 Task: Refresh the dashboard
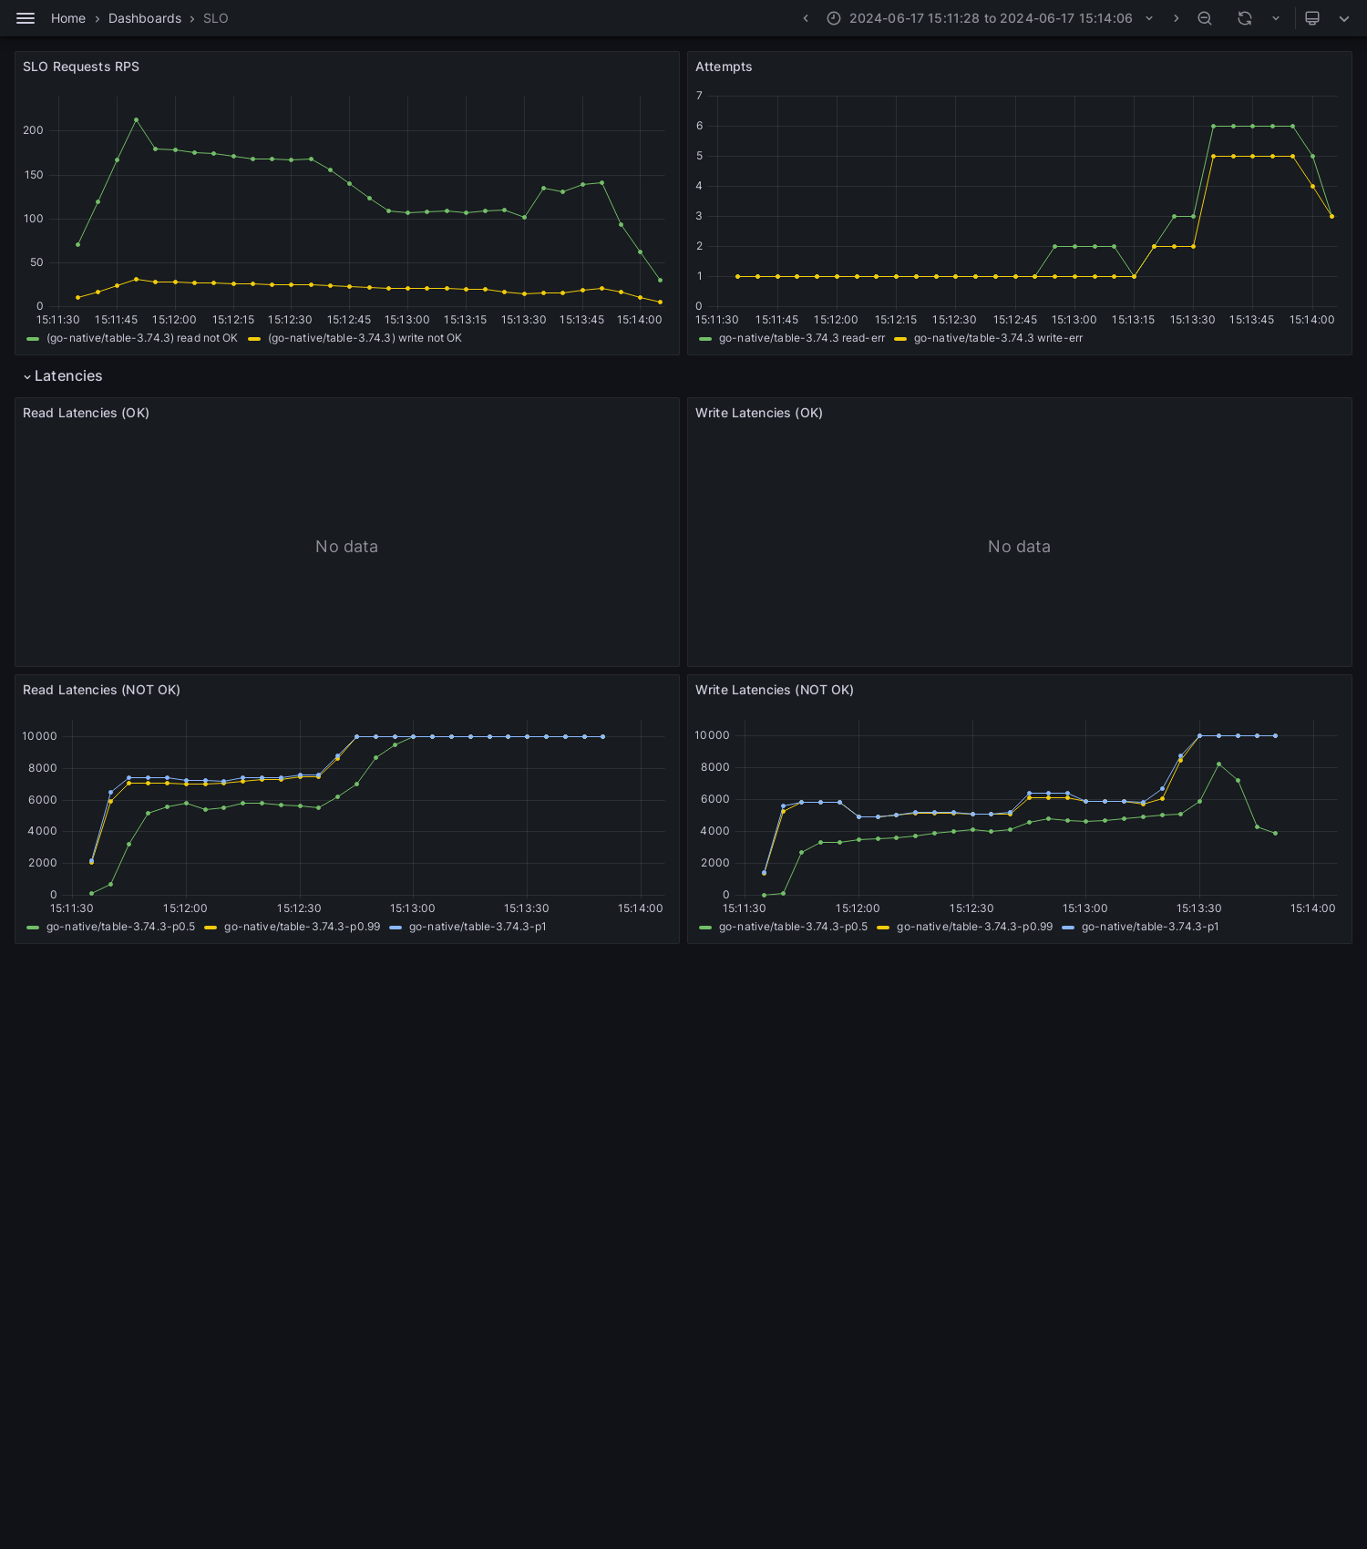(1245, 18)
